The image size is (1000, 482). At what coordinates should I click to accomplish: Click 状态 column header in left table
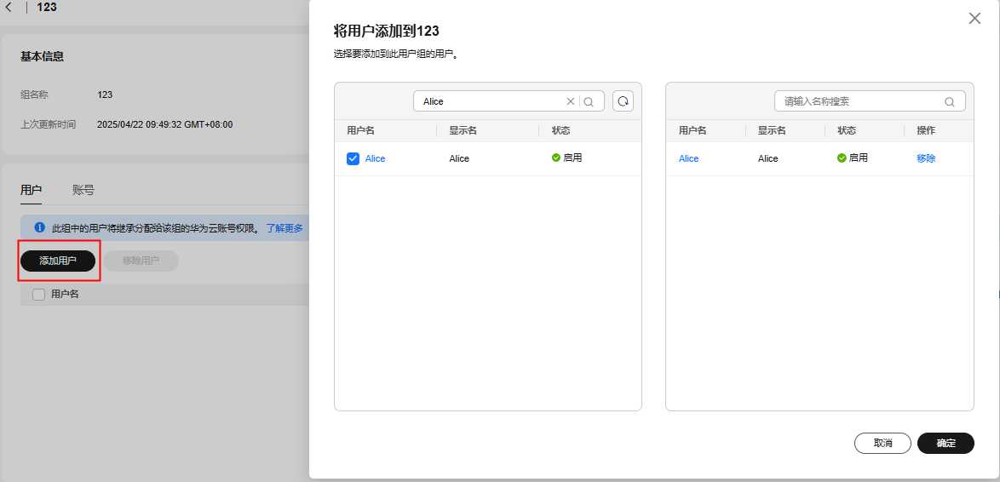pyautogui.click(x=560, y=130)
